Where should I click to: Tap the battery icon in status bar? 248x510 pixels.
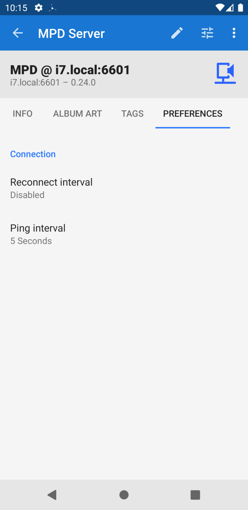(240, 8)
